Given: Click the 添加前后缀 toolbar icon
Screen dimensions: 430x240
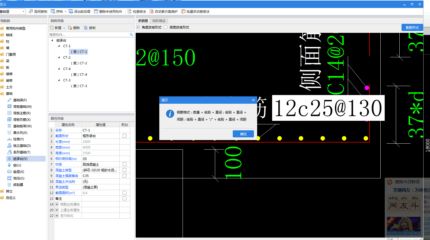Looking at the screenshot, I should 71,11.
